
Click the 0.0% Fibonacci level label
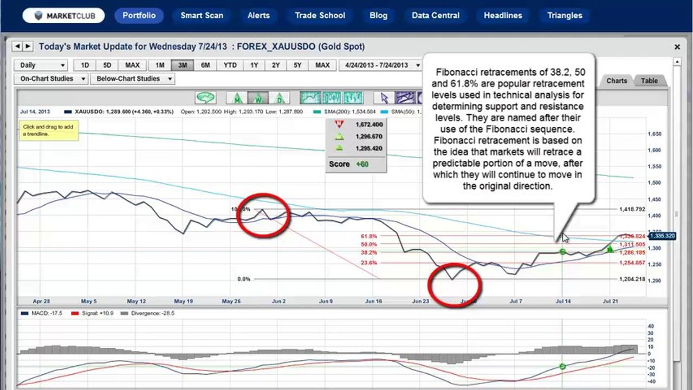tap(244, 279)
